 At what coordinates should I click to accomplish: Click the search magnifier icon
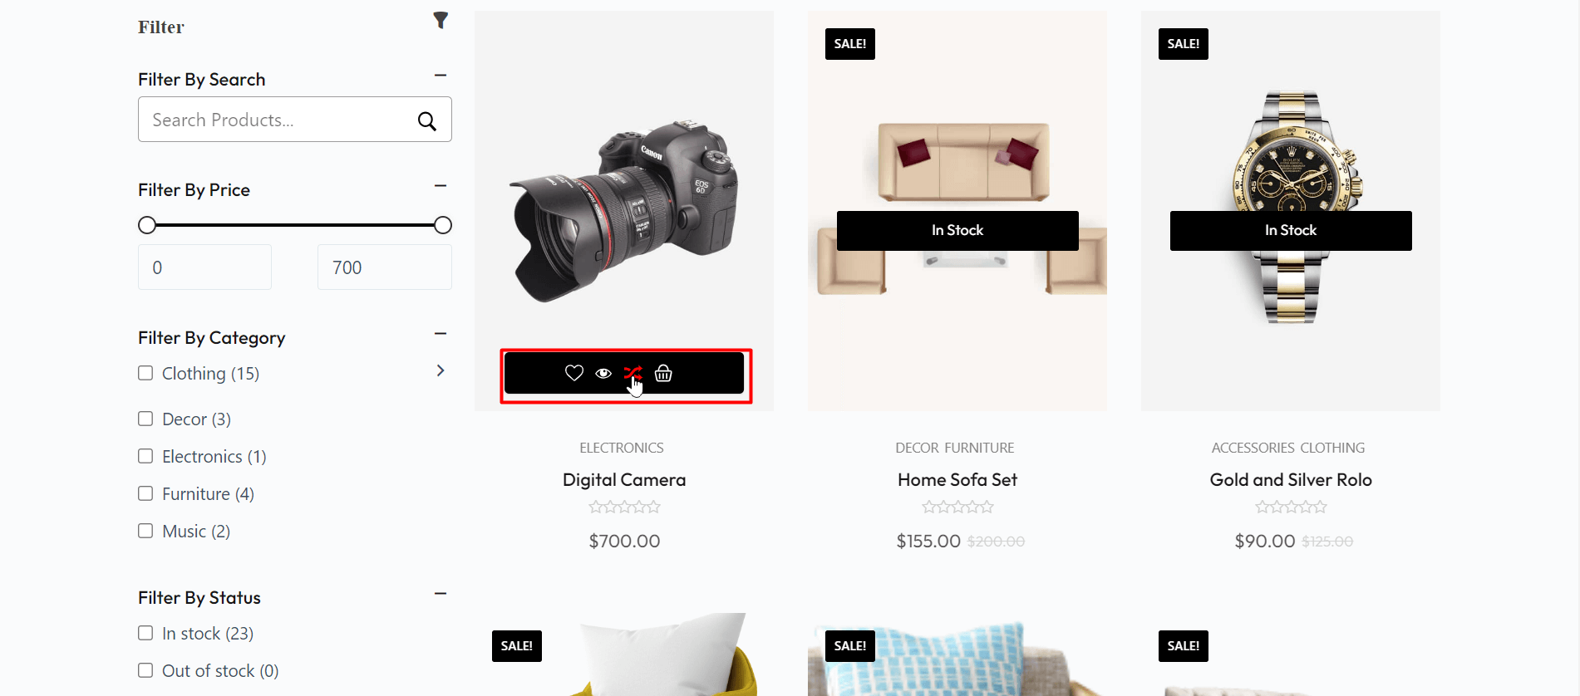click(x=427, y=121)
